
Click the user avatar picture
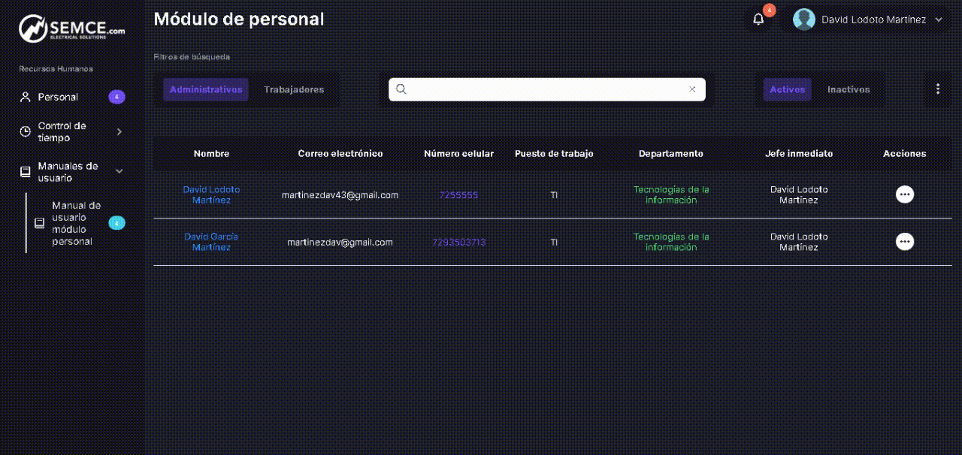coord(803,20)
